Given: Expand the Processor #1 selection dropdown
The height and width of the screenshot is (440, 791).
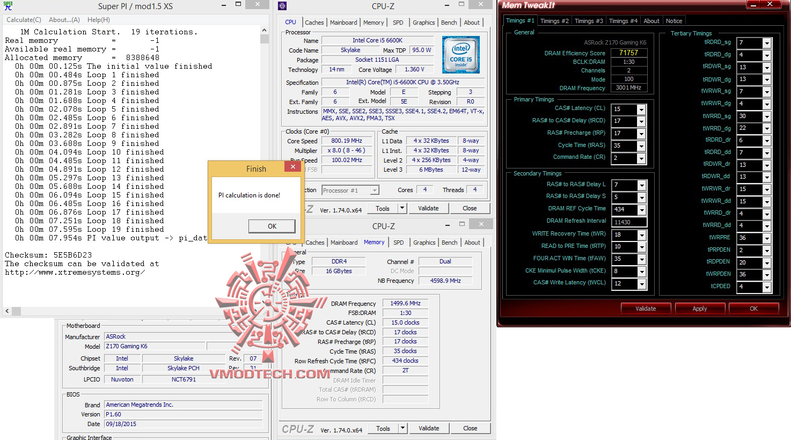Looking at the screenshot, I should 375,190.
